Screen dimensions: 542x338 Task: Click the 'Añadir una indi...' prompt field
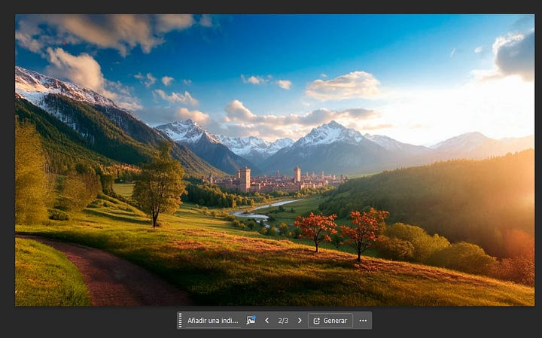[x=212, y=321]
